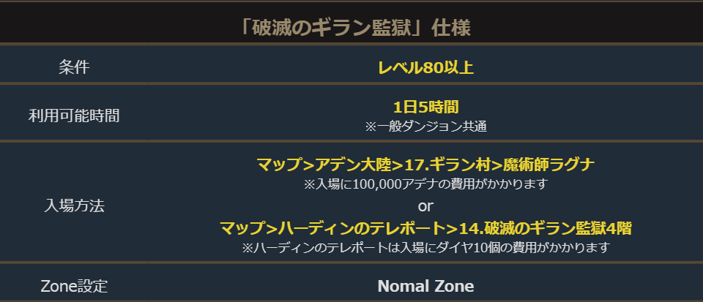Click マップ at the start of the アデン大陸 path
This screenshot has height=302, width=703.
277,165
